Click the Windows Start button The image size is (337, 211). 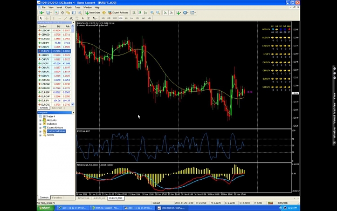coord(46,208)
